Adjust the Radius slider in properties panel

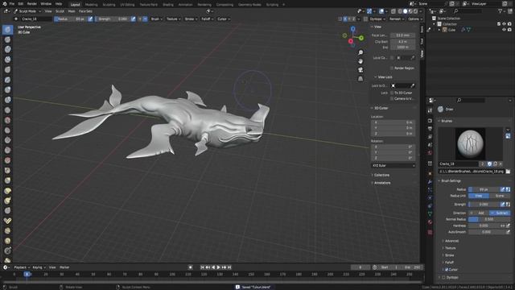pyautogui.click(x=484, y=189)
